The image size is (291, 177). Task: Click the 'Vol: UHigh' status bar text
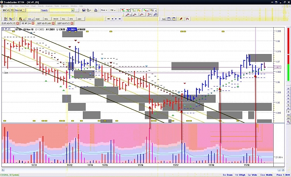(x=240, y=175)
